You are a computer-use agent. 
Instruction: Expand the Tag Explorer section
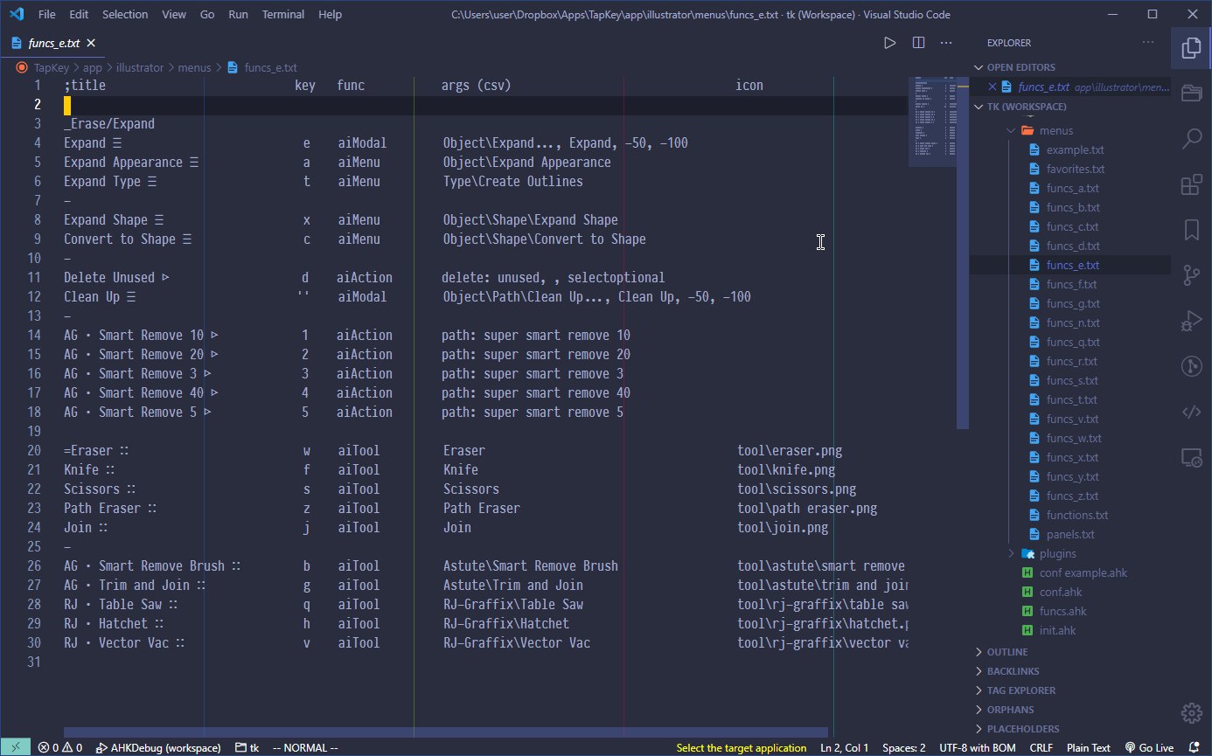[1070, 690]
